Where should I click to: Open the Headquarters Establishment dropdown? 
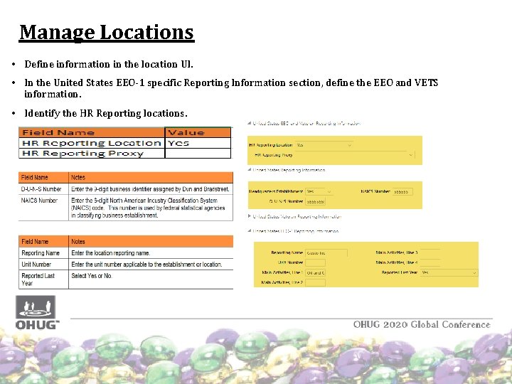pos(319,191)
